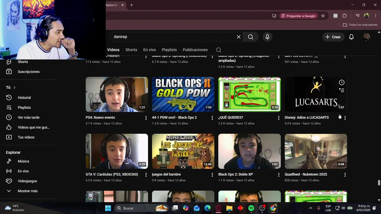
Task: Play the Black Ops 2: Doble XP thumbnail
Action: (x=249, y=151)
